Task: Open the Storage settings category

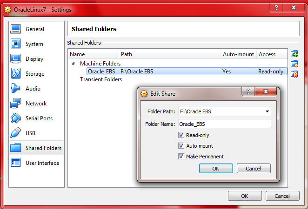Action: coord(37,74)
